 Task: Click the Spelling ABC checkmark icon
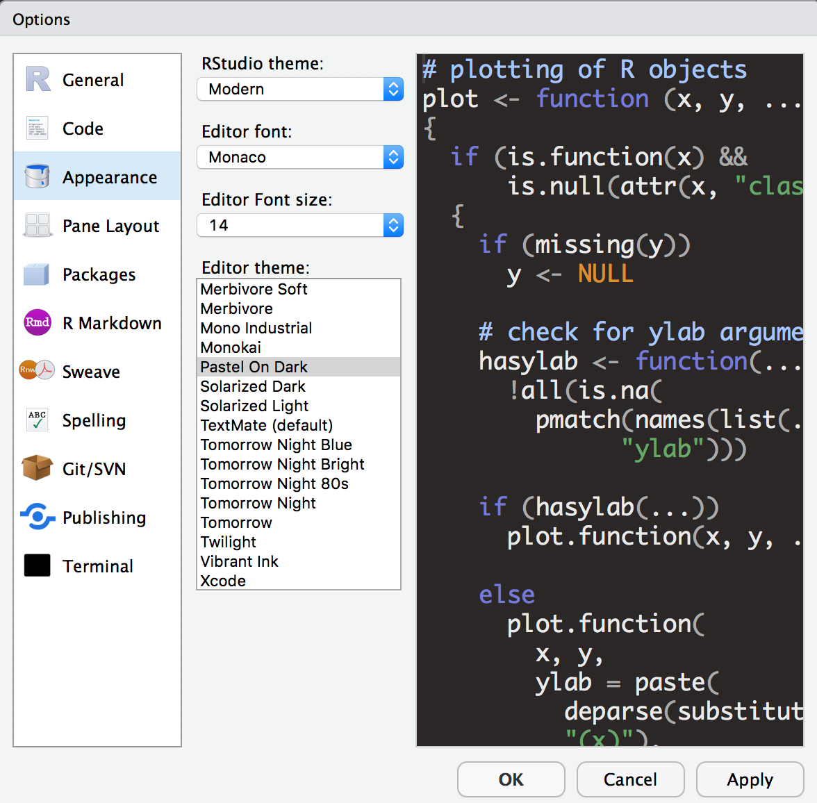[x=37, y=420]
